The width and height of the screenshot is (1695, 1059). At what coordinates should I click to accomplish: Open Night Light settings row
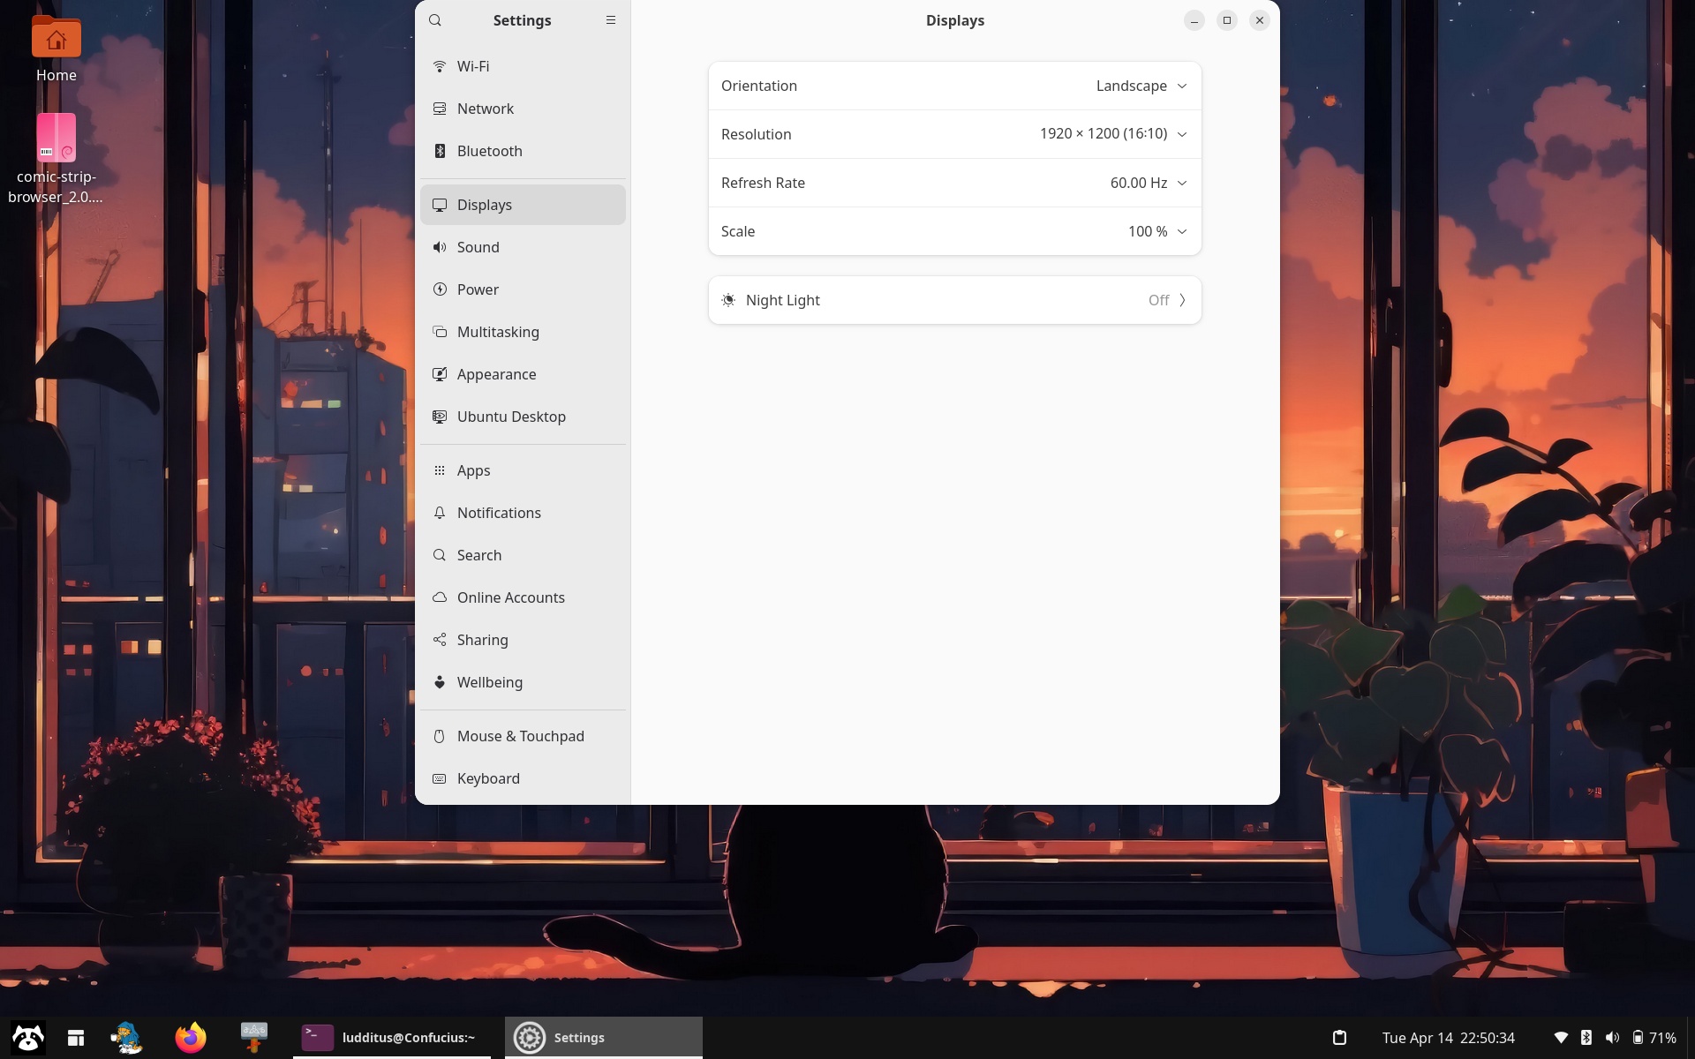point(954,300)
